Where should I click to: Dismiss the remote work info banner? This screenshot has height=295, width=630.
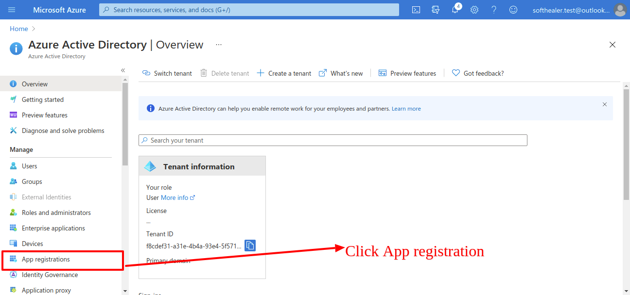(605, 104)
